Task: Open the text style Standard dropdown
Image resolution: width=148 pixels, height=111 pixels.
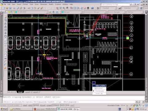Action: coord(109,8)
